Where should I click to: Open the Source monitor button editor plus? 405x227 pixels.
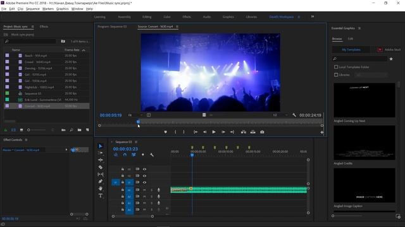coord(322,132)
